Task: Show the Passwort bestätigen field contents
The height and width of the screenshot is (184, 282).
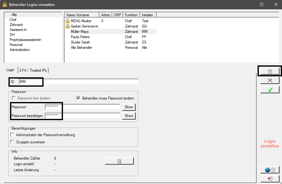Action: 129,116
